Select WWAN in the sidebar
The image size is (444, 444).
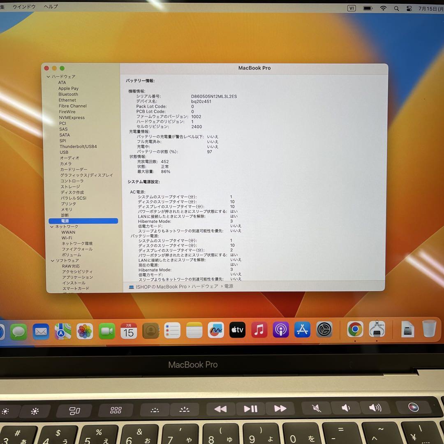point(68,232)
